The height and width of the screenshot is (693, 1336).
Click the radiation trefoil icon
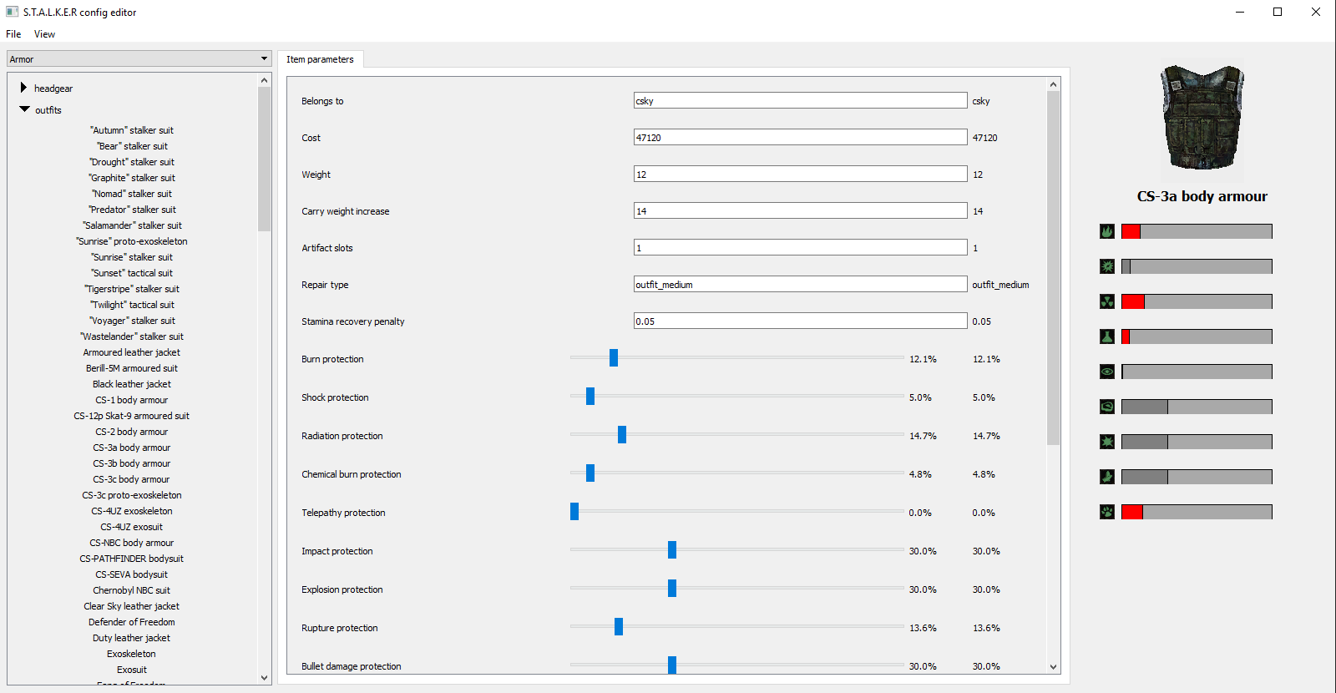1107,301
